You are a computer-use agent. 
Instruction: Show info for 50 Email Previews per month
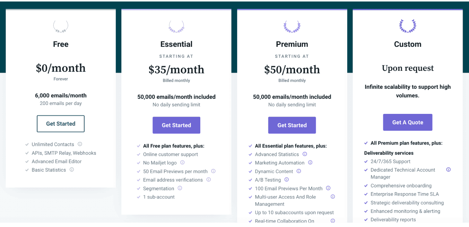(x=213, y=171)
